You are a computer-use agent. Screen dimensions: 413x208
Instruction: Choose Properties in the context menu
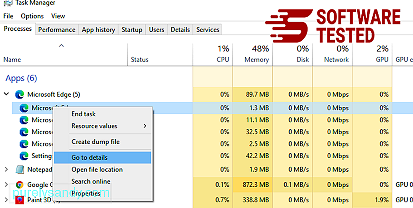pyautogui.click(x=102, y=194)
